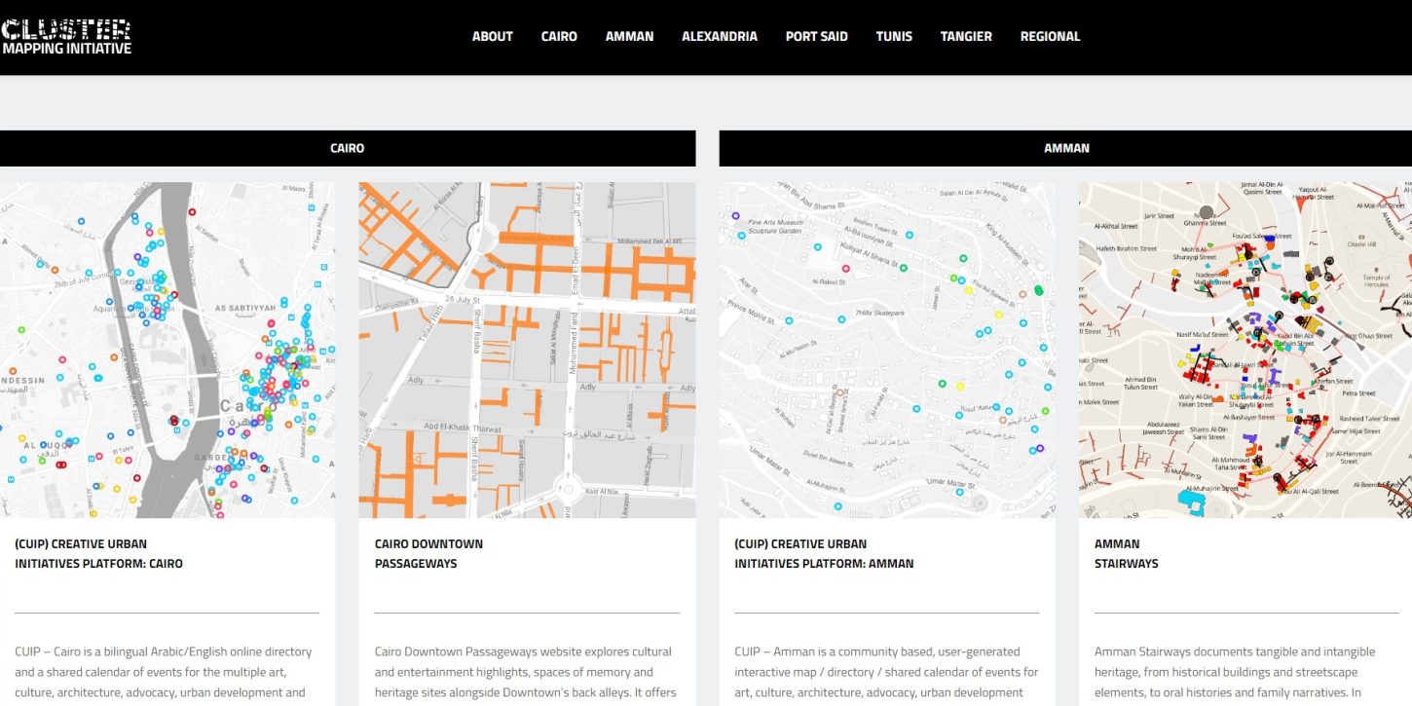Open the Cairo Downtown Passageways map thumbnail

coord(527,350)
